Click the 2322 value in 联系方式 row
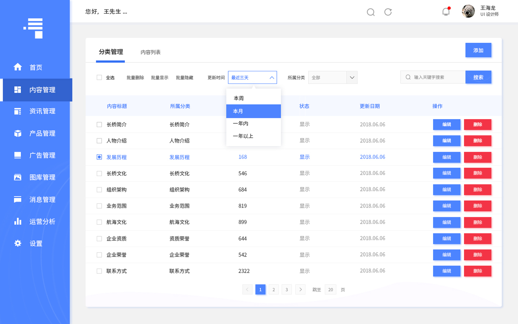Image resolution: width=518 pixels, height=324 pixels. click(244, 271)
